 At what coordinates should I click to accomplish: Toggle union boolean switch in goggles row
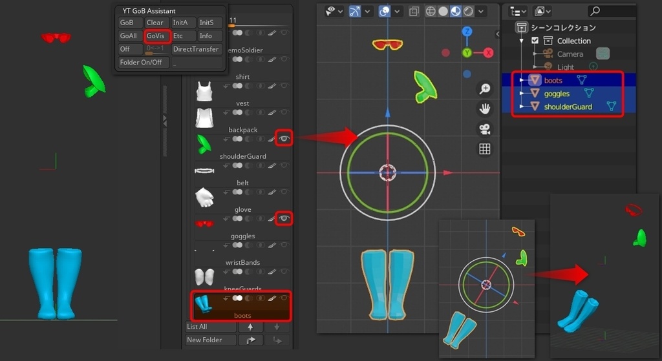coord(238,218)
